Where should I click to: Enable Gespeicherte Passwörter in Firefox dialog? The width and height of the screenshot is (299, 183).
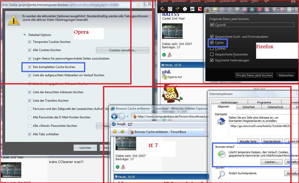(212, 54)
